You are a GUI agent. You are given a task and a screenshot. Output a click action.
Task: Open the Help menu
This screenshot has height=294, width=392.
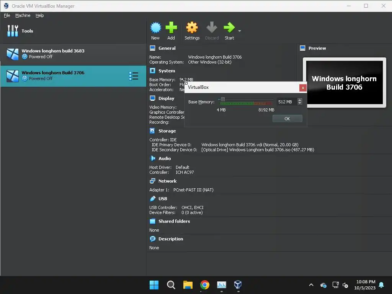click(39, 15)
